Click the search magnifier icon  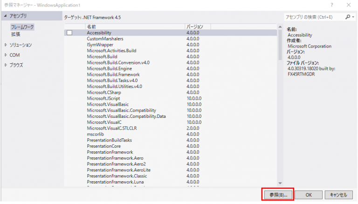(x=347, y=17)
